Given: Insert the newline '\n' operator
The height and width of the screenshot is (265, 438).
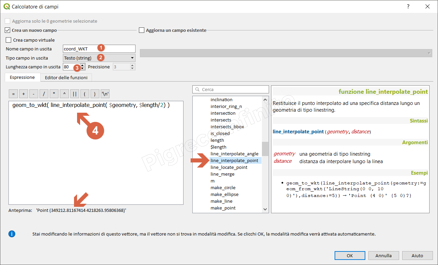Looking at the screenshot, I should pos(105,94).
